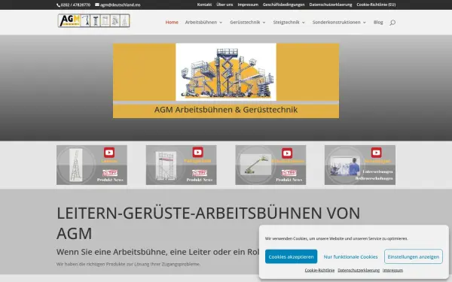Click Tipp badge on ladder tile
Viewport: 452px width, 282px height.
click(x=110, y=173)
